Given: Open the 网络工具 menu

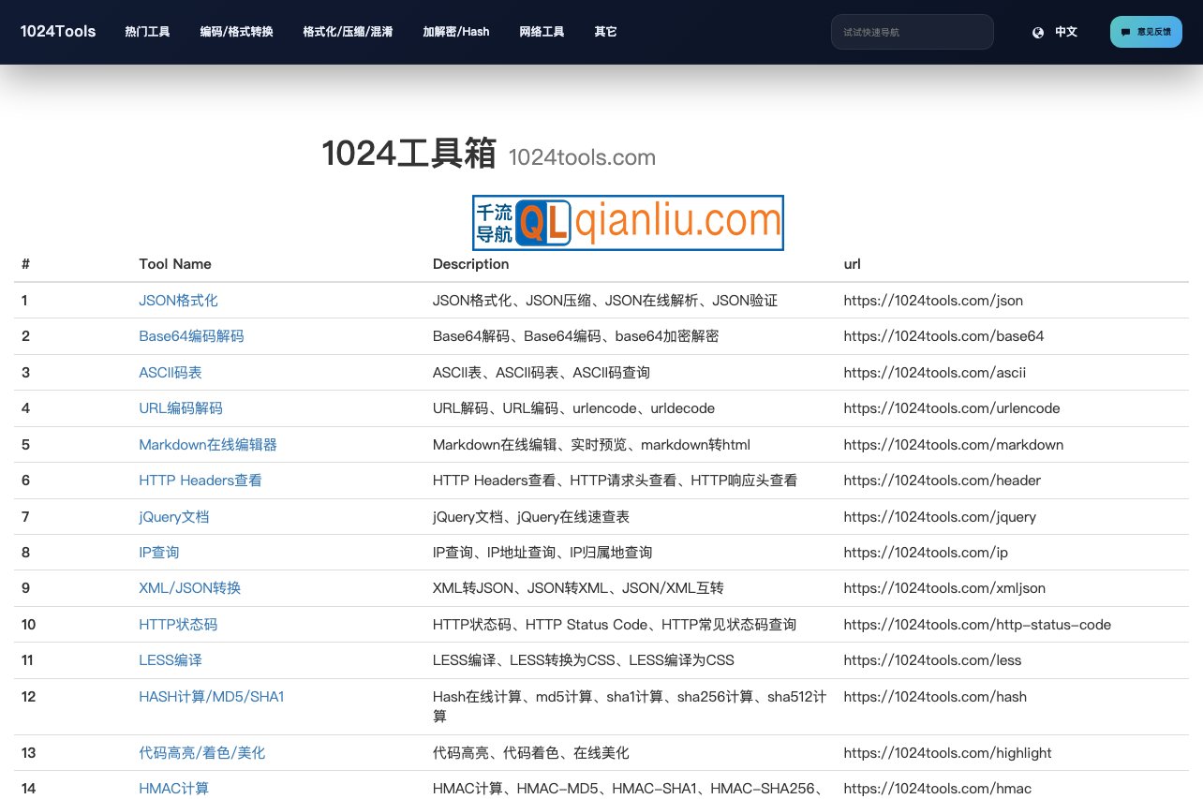Looking at the screenshot, I should tap(542, 31).
